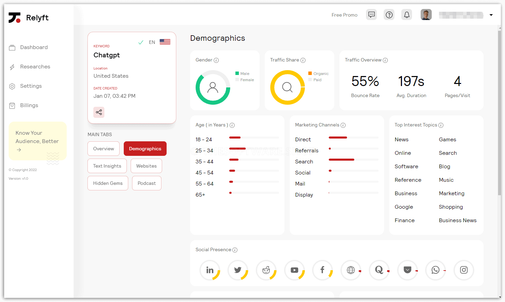The image size is (505, 302).
Task: Click the share icon on keyword card
Action: (99, 112)
